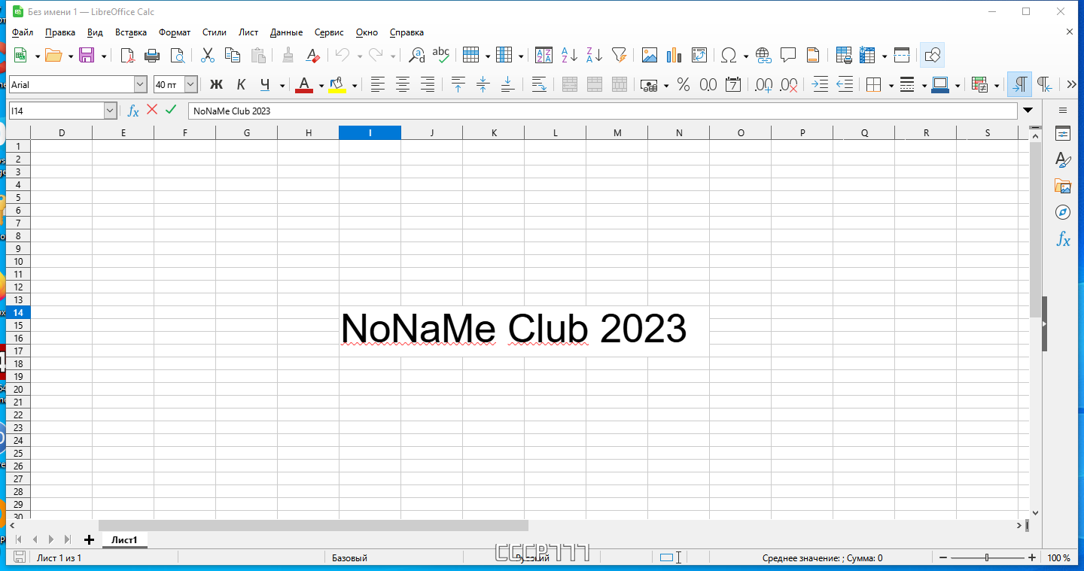Toggle Bold formatting (Ж)
Viewport: 1084px width, 571px height.
[x=216, y=85]
